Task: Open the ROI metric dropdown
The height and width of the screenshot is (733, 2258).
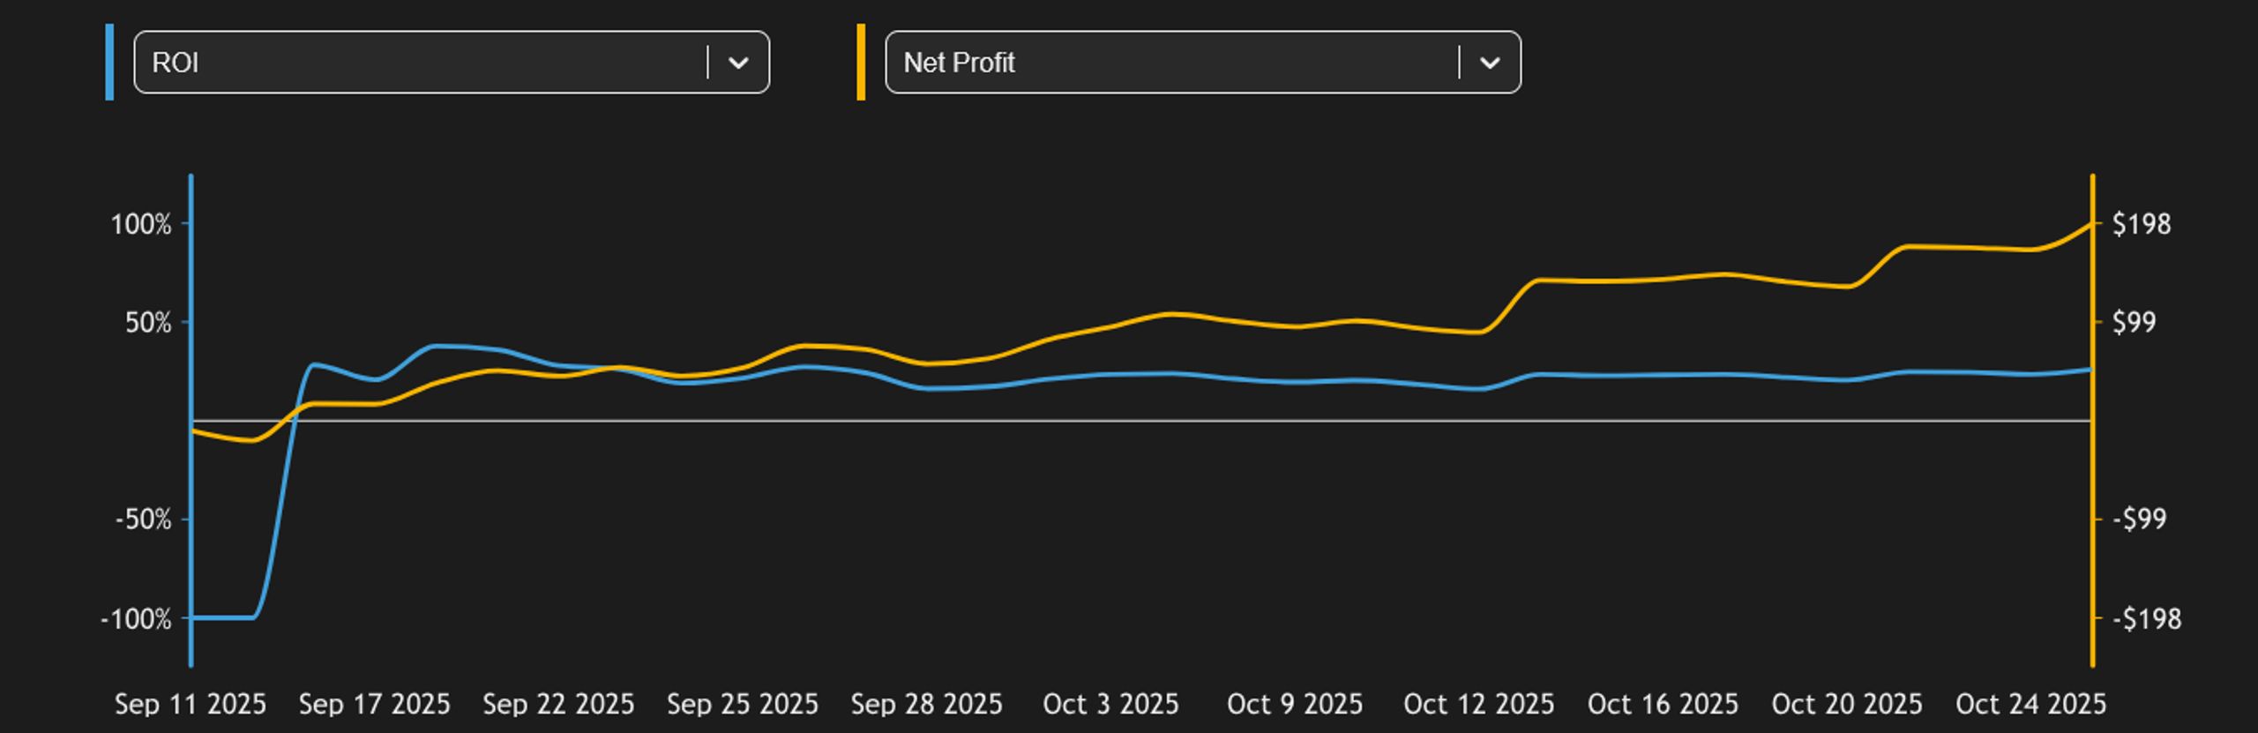Action: pyautogui.click(x=451, y=62)
